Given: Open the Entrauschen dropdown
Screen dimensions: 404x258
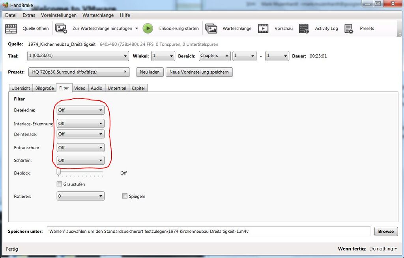Looking at the screenshot, I should 80,148.
